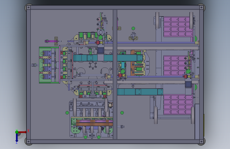
Task: Pick the bottom-right stack of magenta trays
Action: [x=178, y=104]
